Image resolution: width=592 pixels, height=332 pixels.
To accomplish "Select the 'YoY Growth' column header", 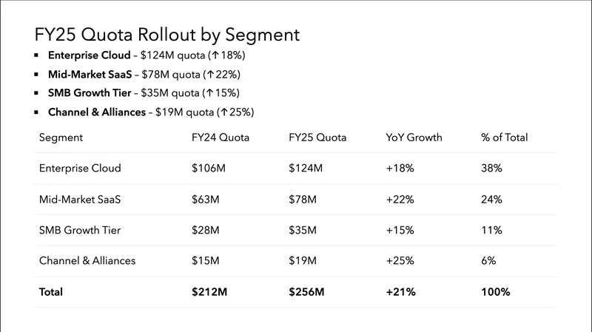I will [x=414, y=138].
